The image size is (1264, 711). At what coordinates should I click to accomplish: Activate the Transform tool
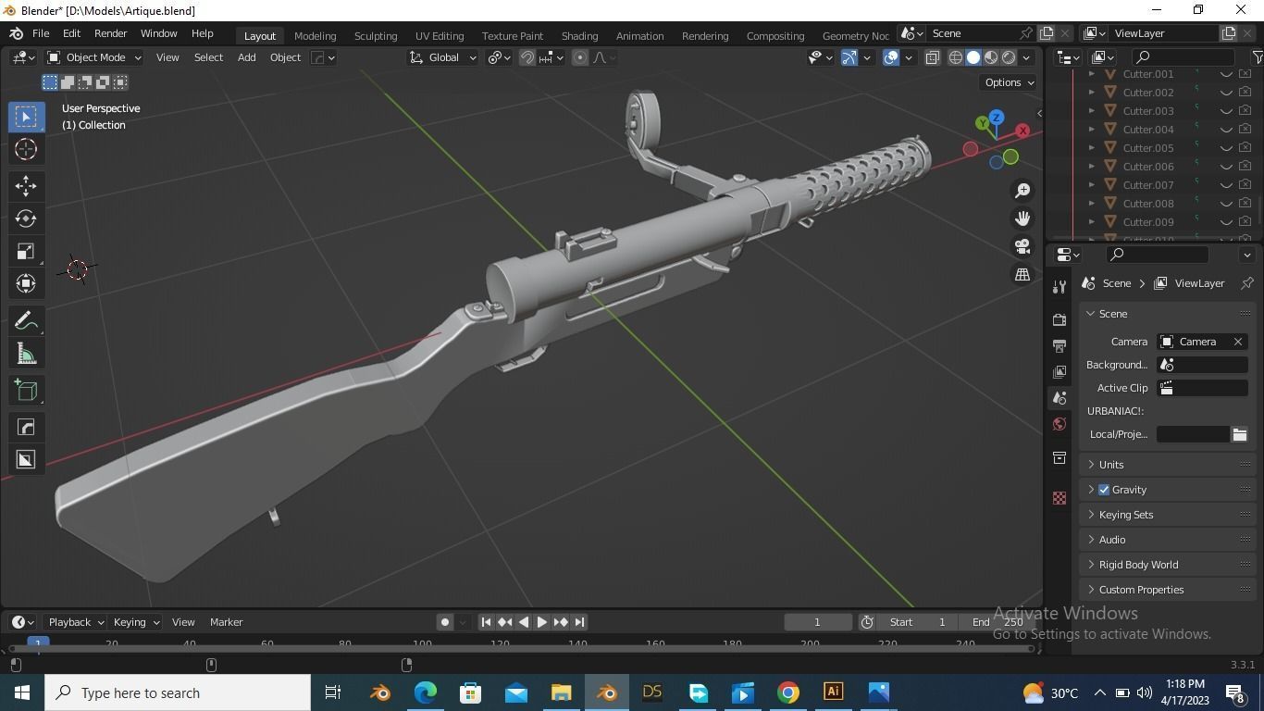26,283
